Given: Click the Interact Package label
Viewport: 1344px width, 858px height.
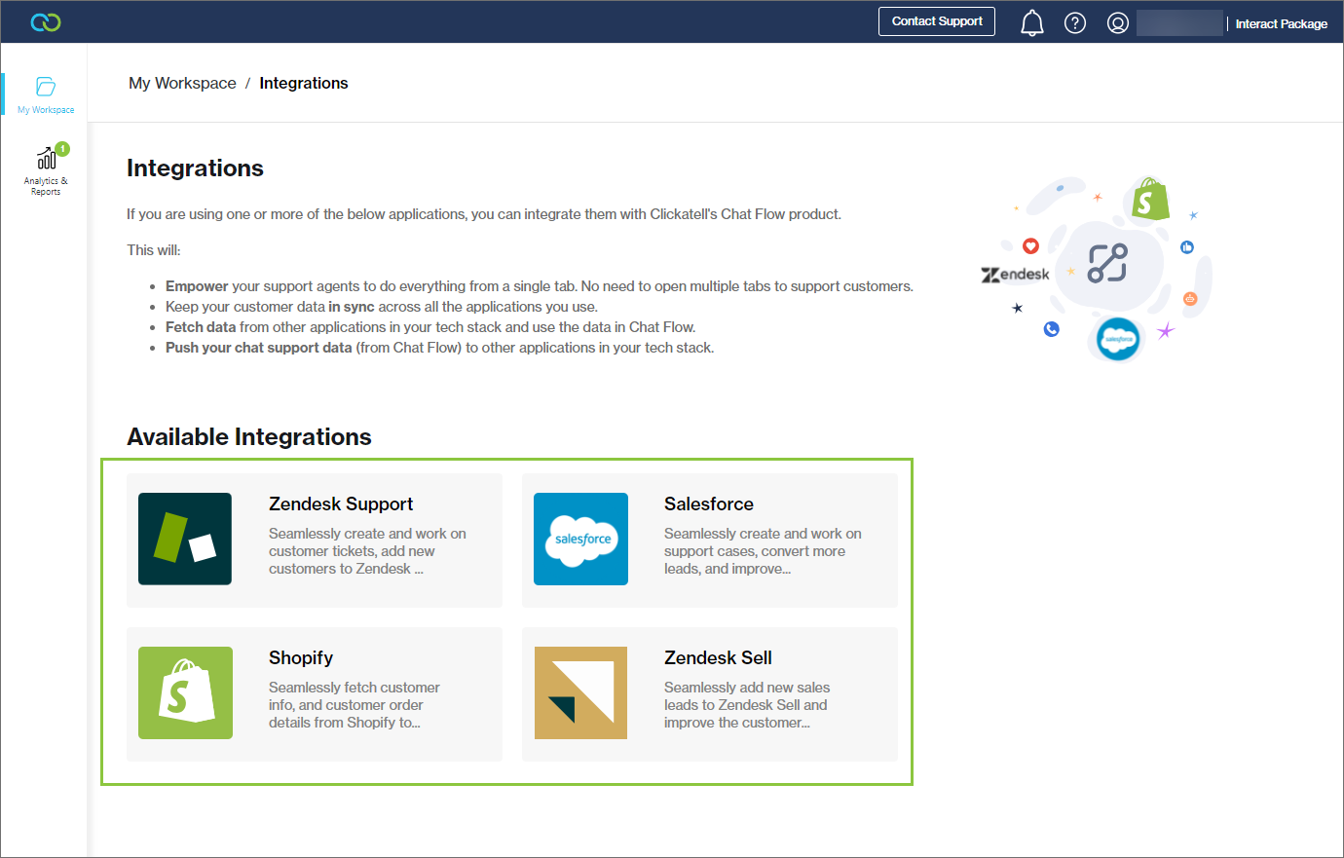Looking at the screenshot, I should coord(1281,24).
